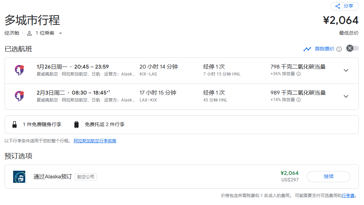Image resolution: width=364 pixels, height=205 pixels.
Task: Click the 45 分钟 HNL layover text
Action: tap(215, 100)
